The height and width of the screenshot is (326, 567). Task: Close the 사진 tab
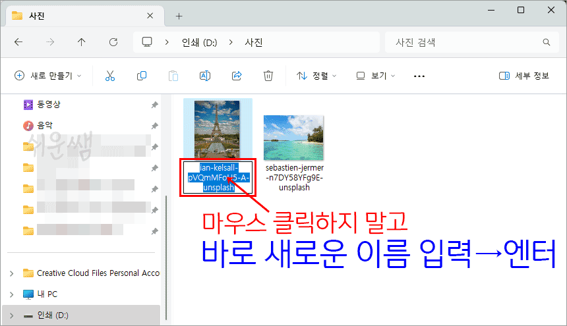click(x=150, y=16)
